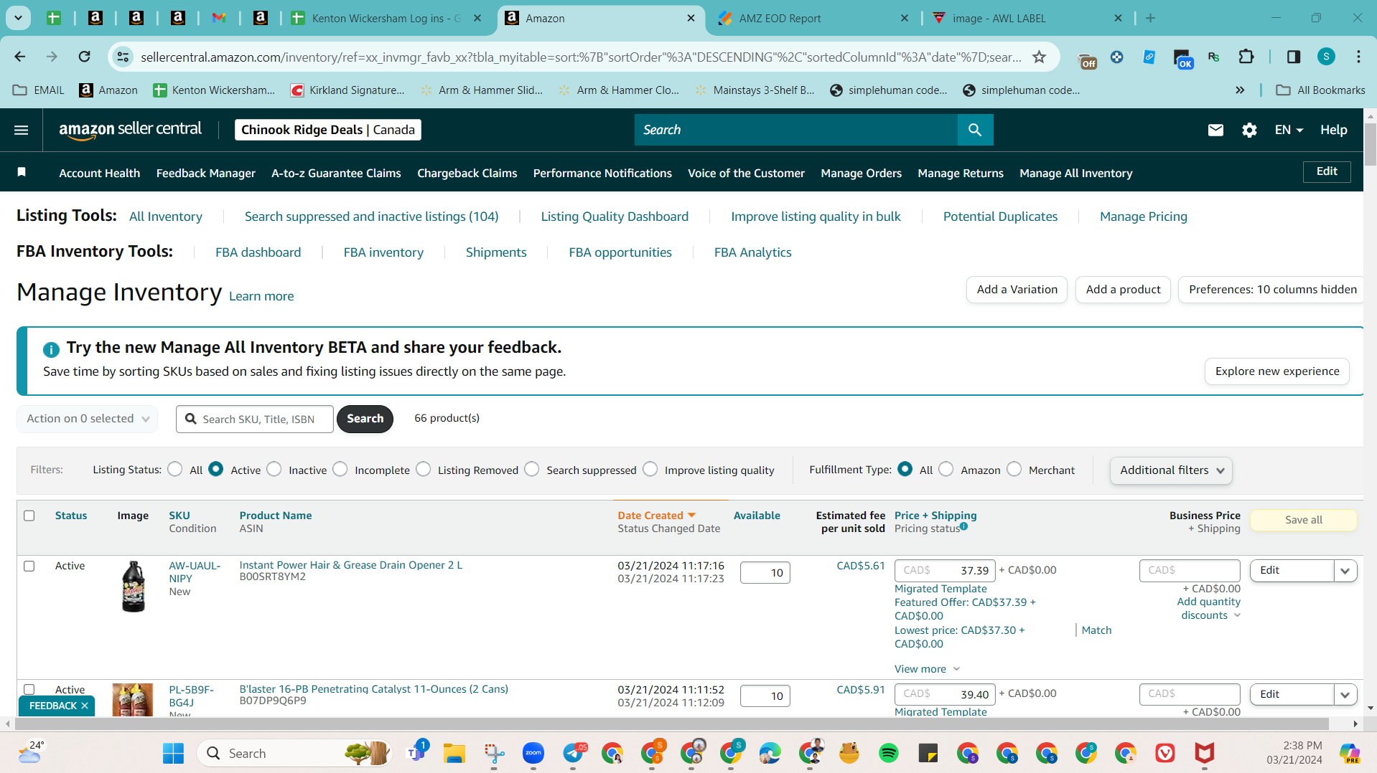
Task: Switch to the AMZ EOD Report tab
Action: [813, 18]
